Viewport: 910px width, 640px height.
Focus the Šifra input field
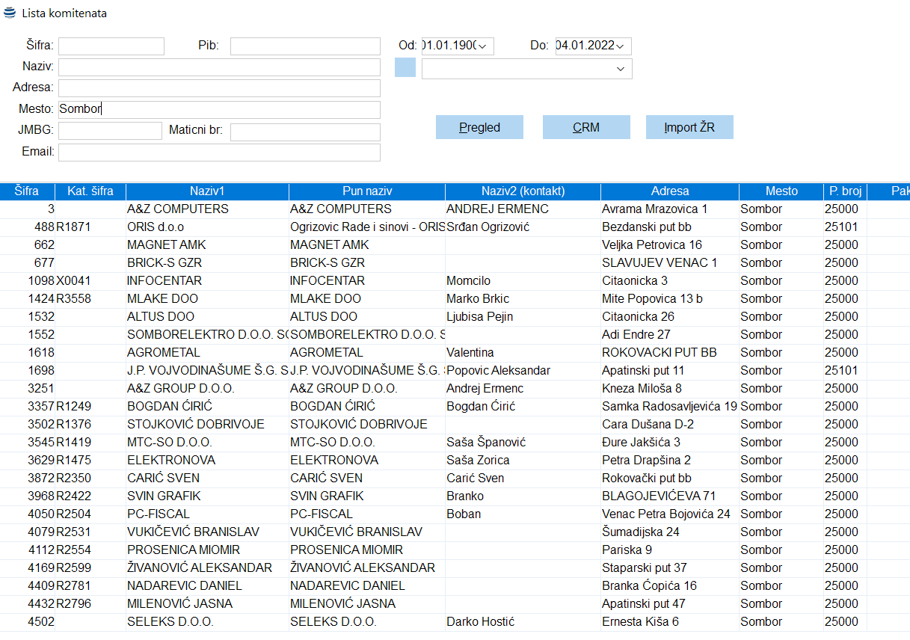pos(111,46)
